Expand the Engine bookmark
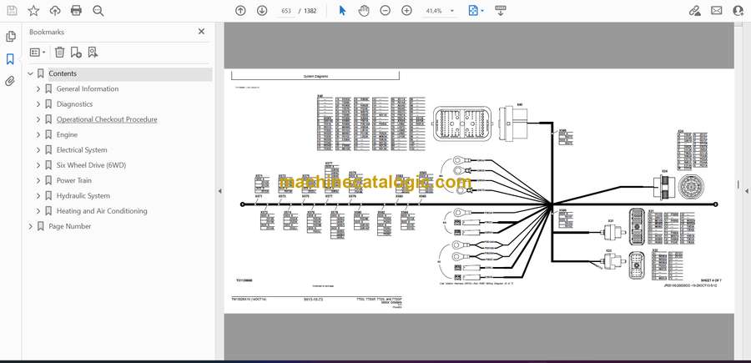 (38, 135)
